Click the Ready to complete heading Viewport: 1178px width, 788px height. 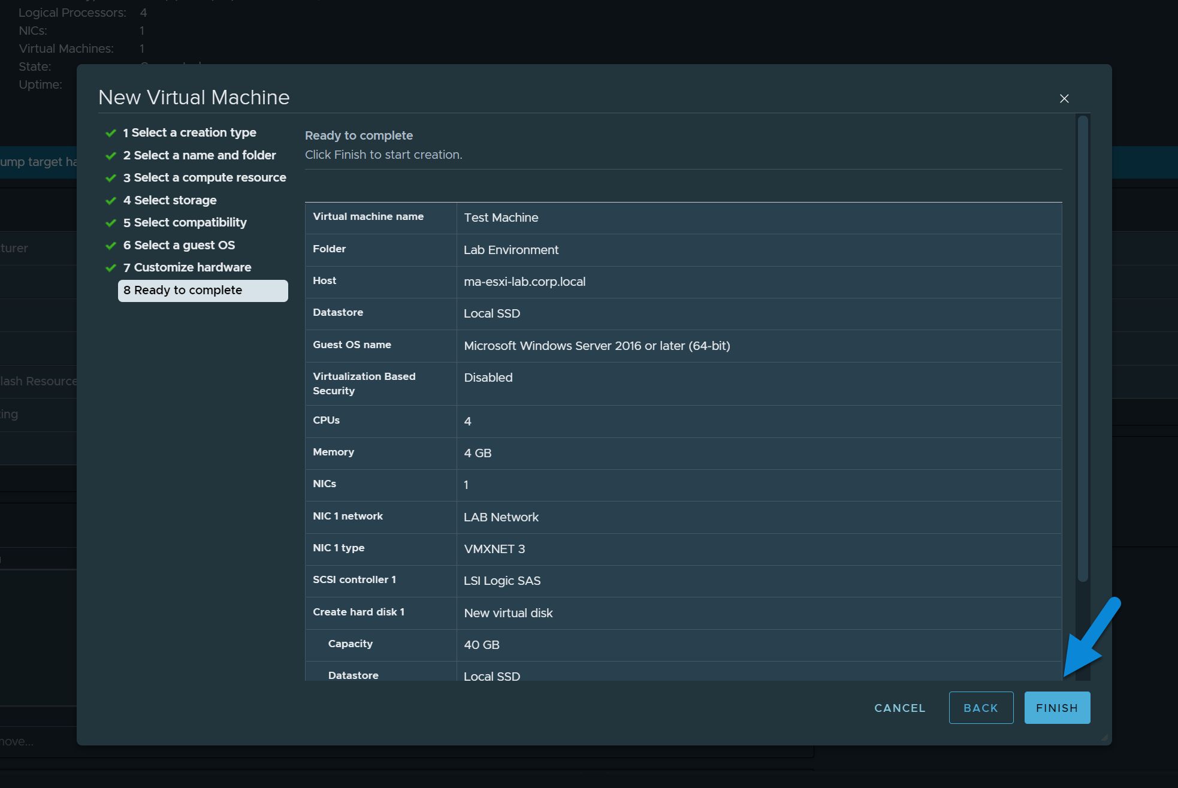click(359, 135)
